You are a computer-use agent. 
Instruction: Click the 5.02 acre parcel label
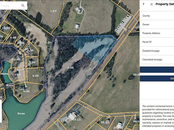pos(49,43)
